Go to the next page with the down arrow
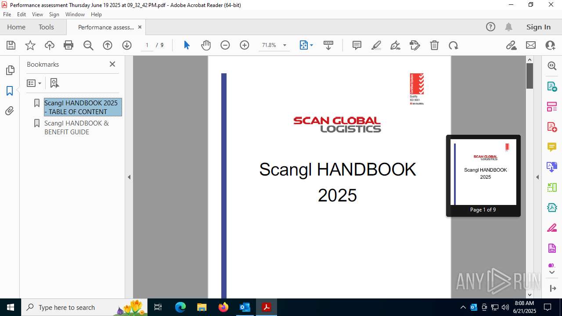The image size is (562, 316). 127,45
